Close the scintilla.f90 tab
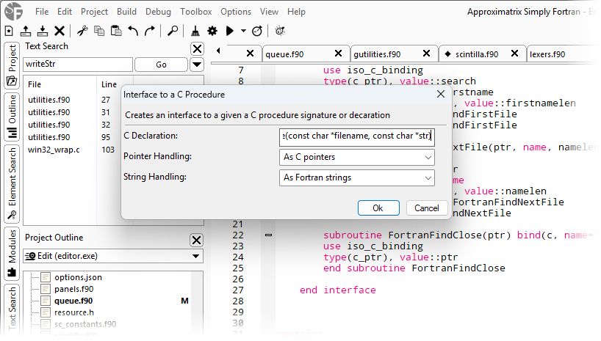Image resolution: width=601 pixels, height=341 pixels. [515, 54]
